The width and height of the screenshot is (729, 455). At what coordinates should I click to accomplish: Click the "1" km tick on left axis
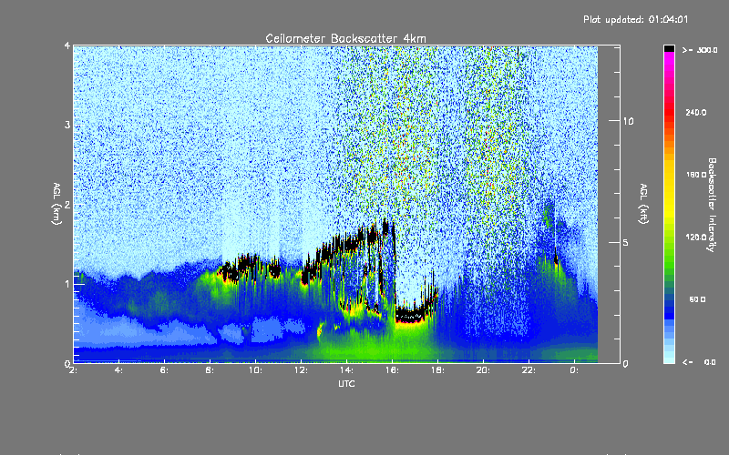coord(67,284)
